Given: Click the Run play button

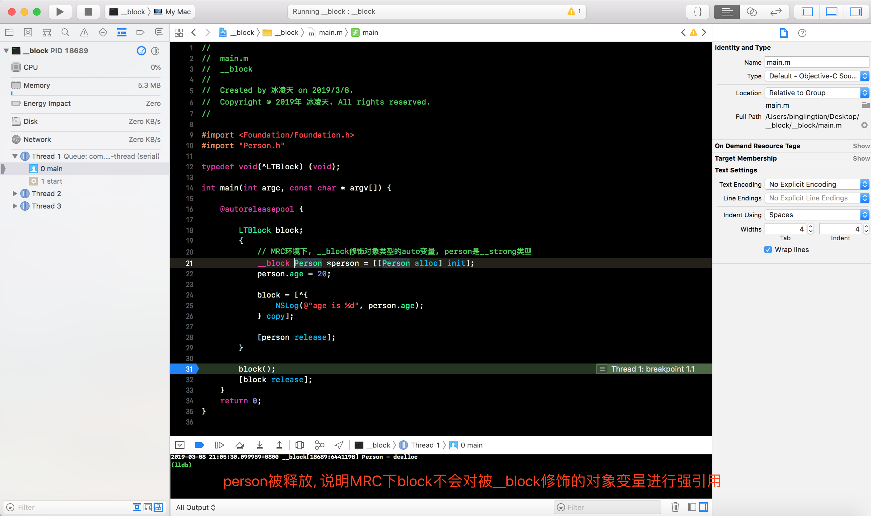Looking at the screenshot, I should (60, 12).
